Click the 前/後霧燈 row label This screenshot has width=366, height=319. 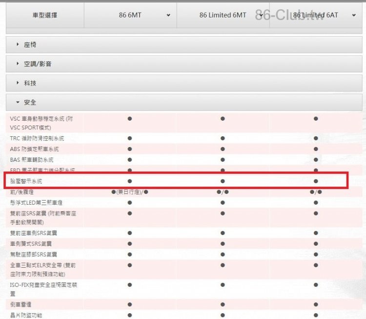[23, 192]
